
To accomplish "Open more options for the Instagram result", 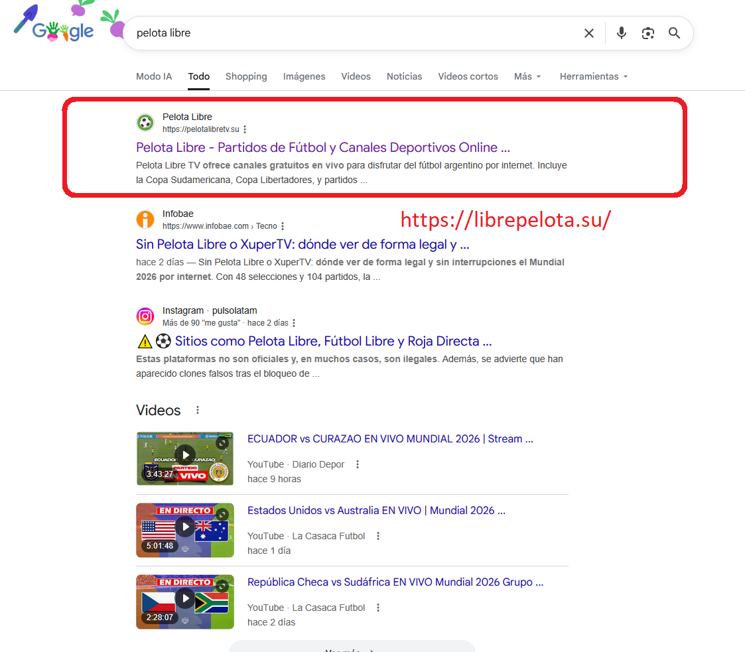I will 294,323.
